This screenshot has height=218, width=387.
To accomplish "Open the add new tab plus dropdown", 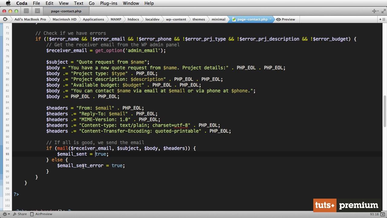I will 375,11.
